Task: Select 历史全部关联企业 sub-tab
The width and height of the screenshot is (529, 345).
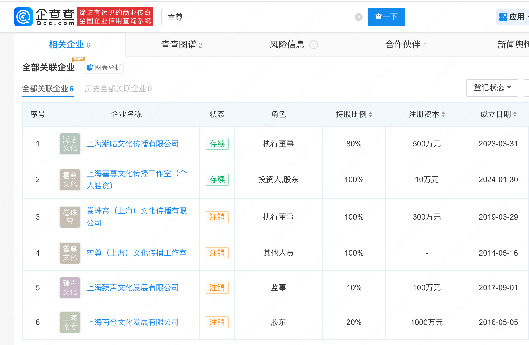Action: pos(118,89)
